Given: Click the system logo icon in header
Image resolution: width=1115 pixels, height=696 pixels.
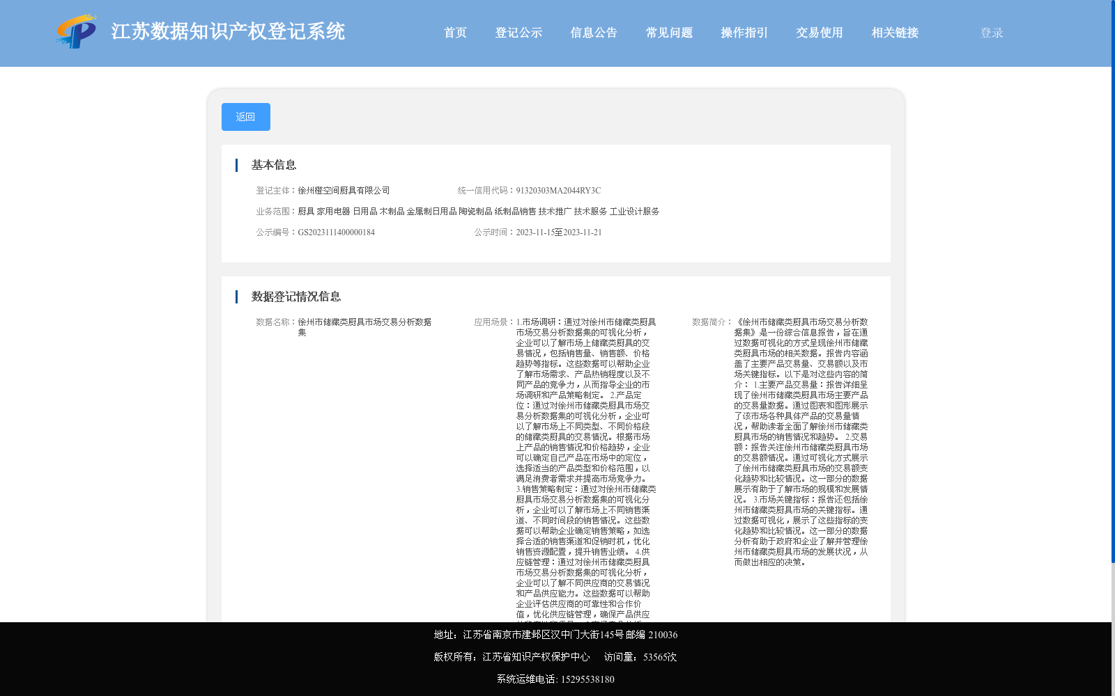Looking at the screenshot, I should click(77, 31).
